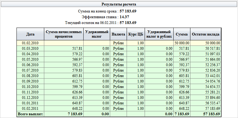Viewport: 238px width, 118px height.
Task: Click the "Всего выплат:" total row label
Action: [30, 114]
